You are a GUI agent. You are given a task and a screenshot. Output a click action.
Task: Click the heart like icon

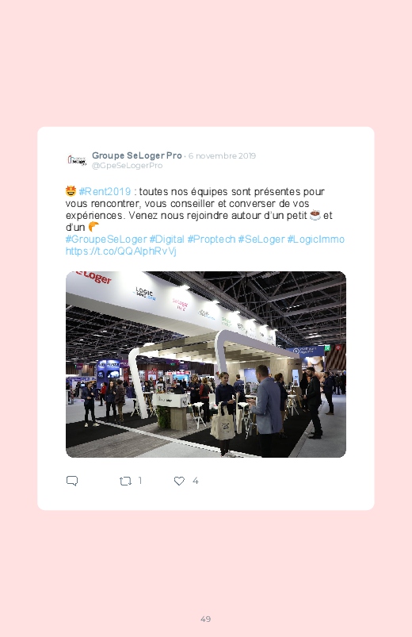[179, 481]
